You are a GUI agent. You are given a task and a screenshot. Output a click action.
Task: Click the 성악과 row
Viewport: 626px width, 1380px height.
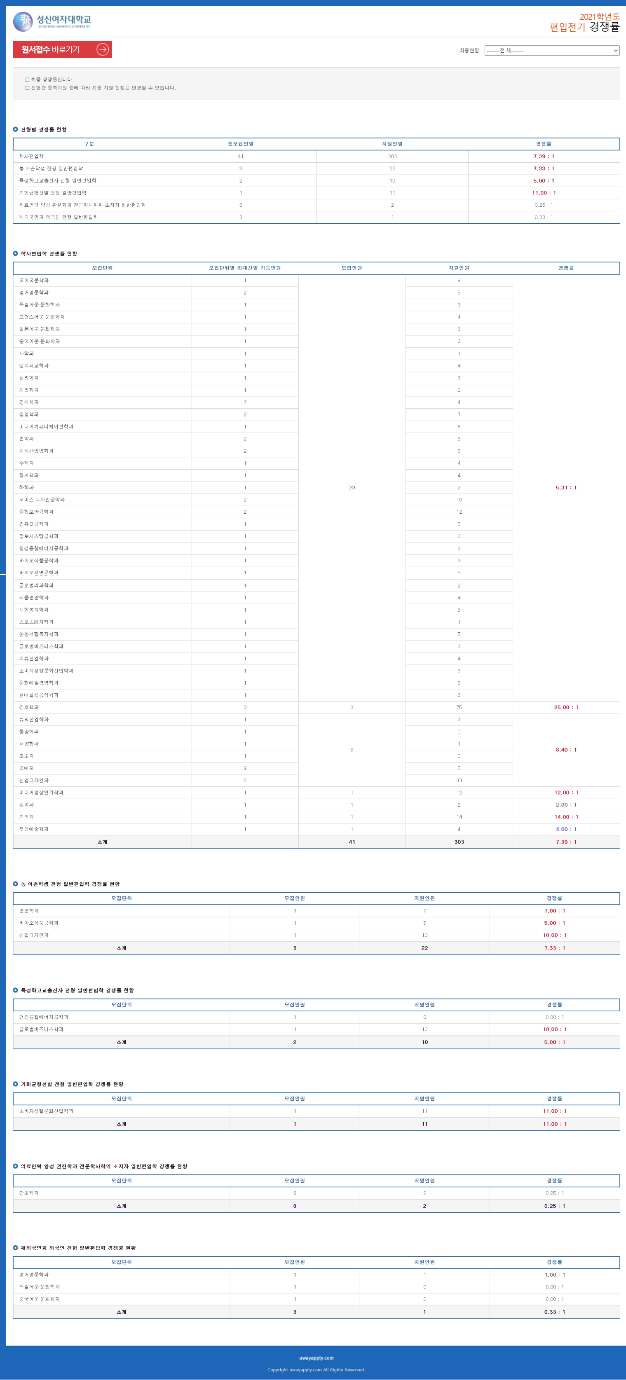(x=316, y=805)
